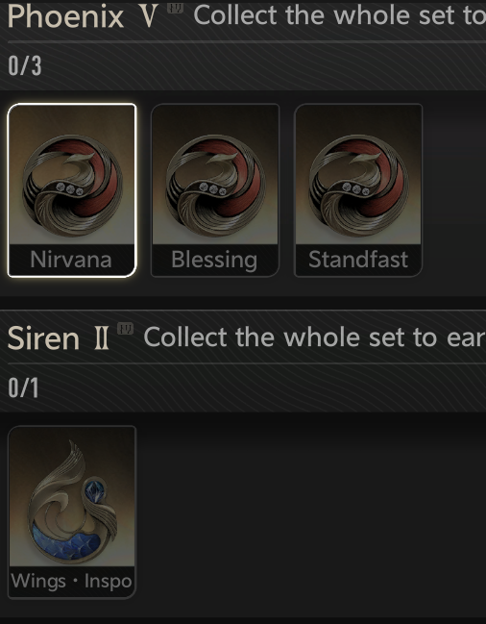
Task: Click the small badge icon beside Siren II
Action: click(125, 329)
